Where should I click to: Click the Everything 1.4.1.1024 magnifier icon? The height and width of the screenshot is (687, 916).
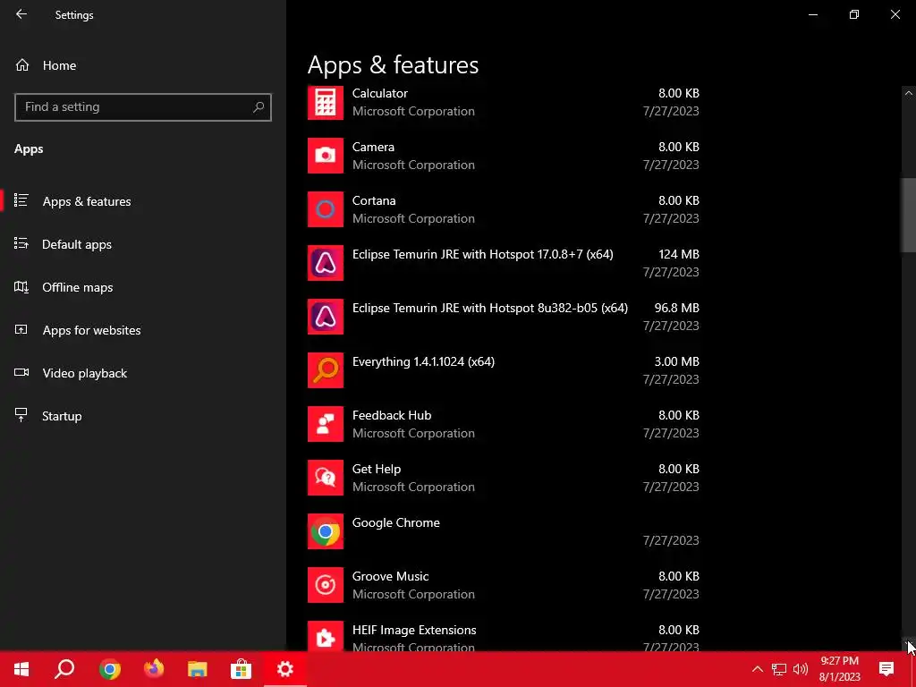click(326, 370)
